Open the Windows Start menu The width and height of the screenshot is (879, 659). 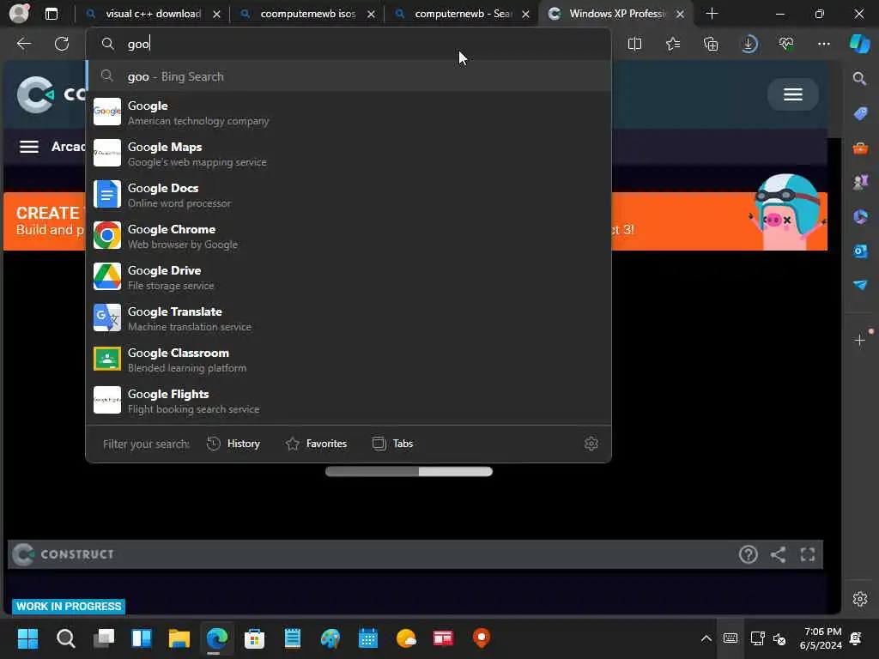tap(27, 638)
